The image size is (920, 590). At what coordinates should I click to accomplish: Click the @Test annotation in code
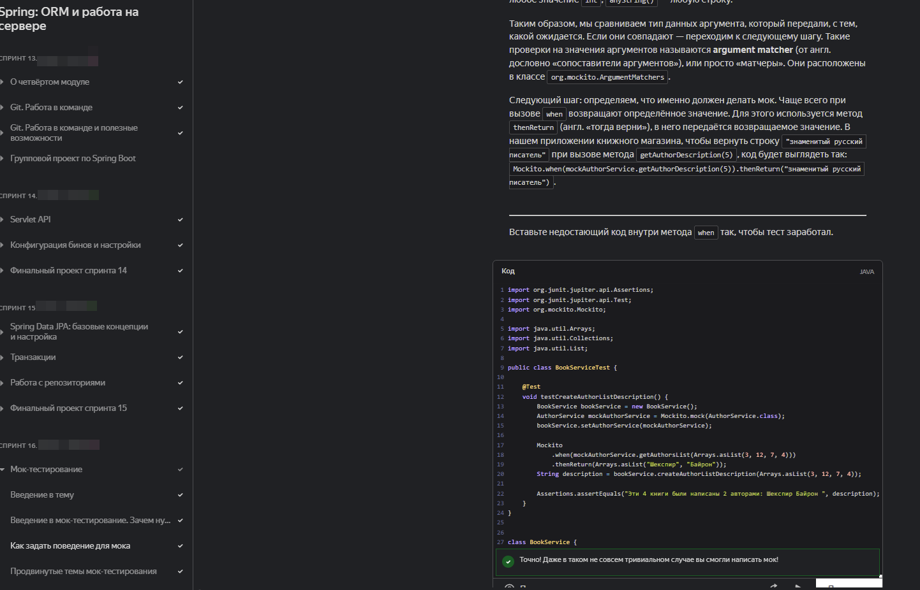(531, 387)
